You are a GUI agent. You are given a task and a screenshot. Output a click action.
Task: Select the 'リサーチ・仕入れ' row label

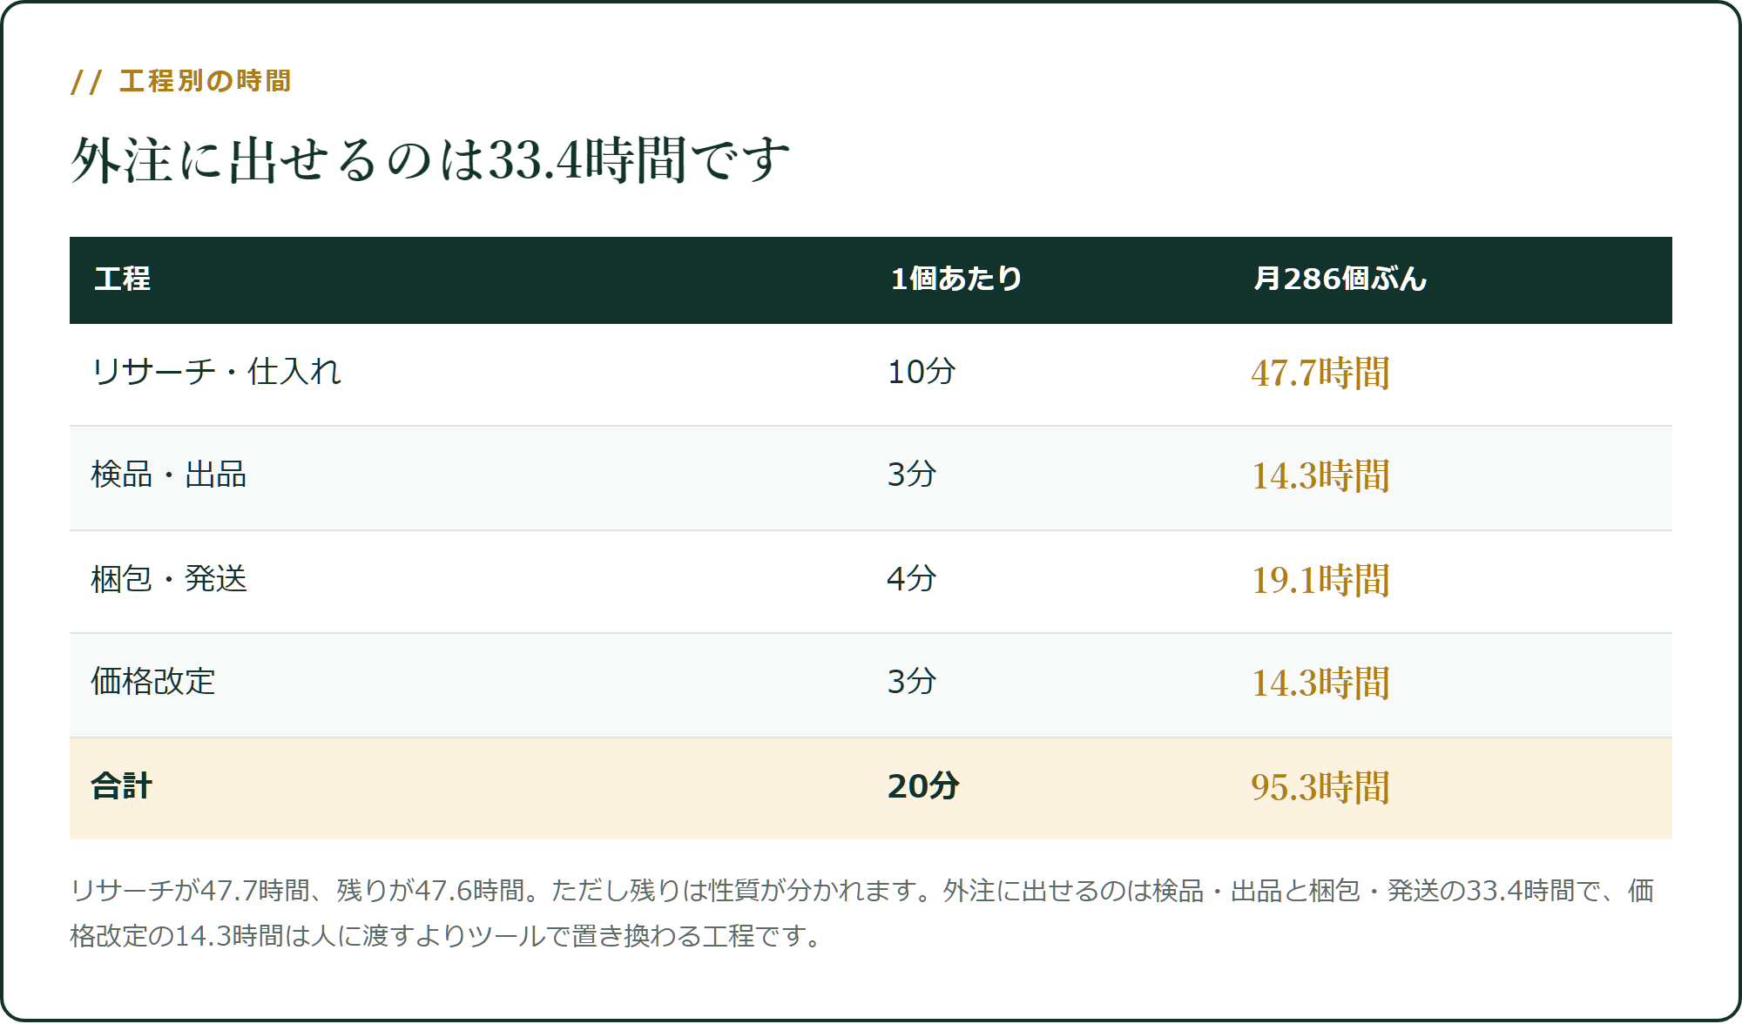coord(216,372)
